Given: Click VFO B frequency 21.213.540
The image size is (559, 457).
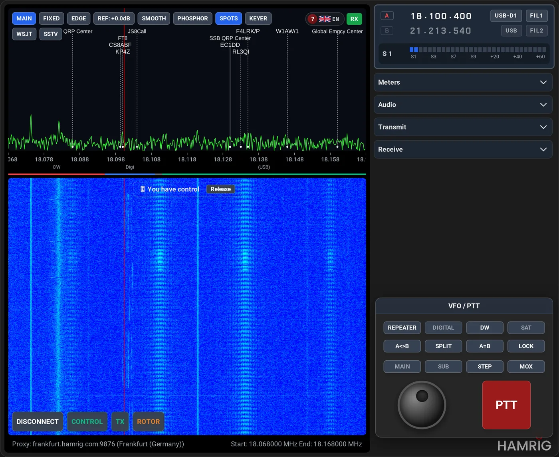Looking at the screenshot, I should (440, 31).
